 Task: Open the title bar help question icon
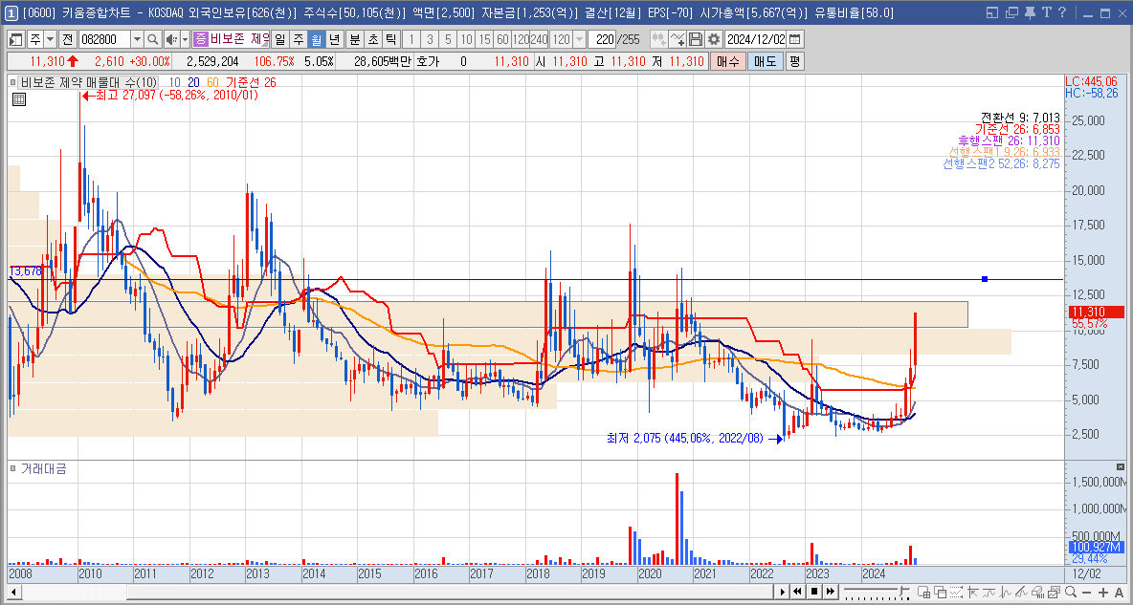coord(1062,12)
